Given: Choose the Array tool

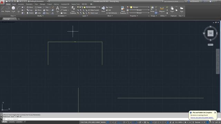Looking at the screenshot, I should (x=46, y=13).
